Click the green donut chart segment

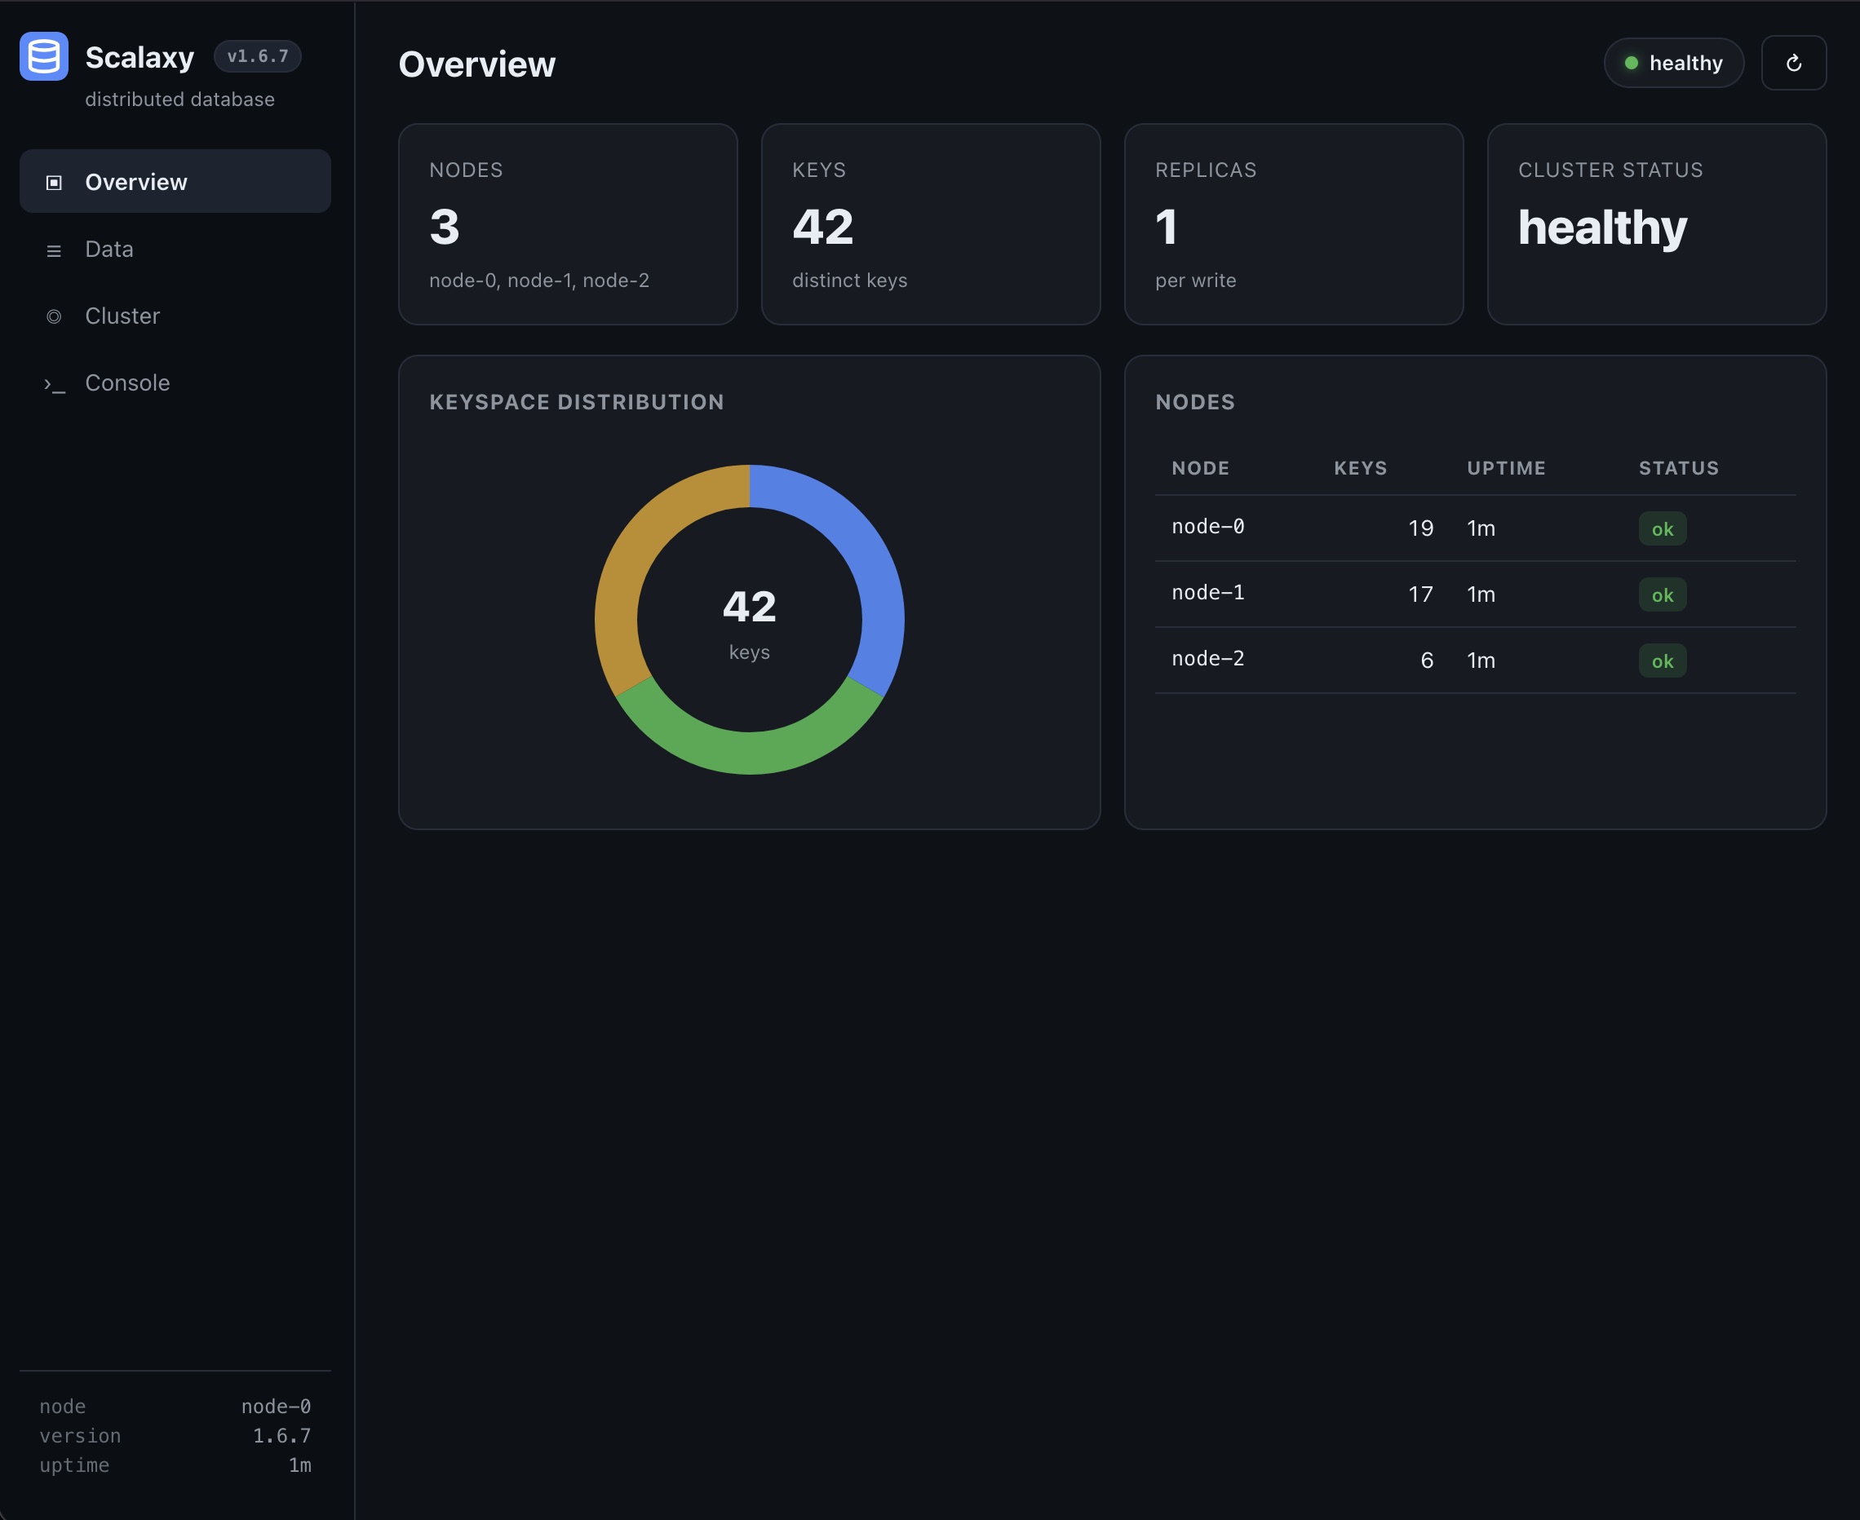click(750, 751)
